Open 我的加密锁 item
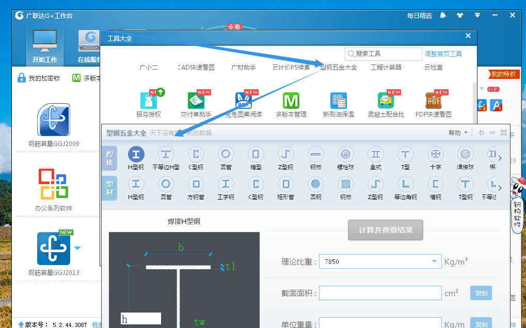This screenshot has height=328, width=526. coord(39,78)
